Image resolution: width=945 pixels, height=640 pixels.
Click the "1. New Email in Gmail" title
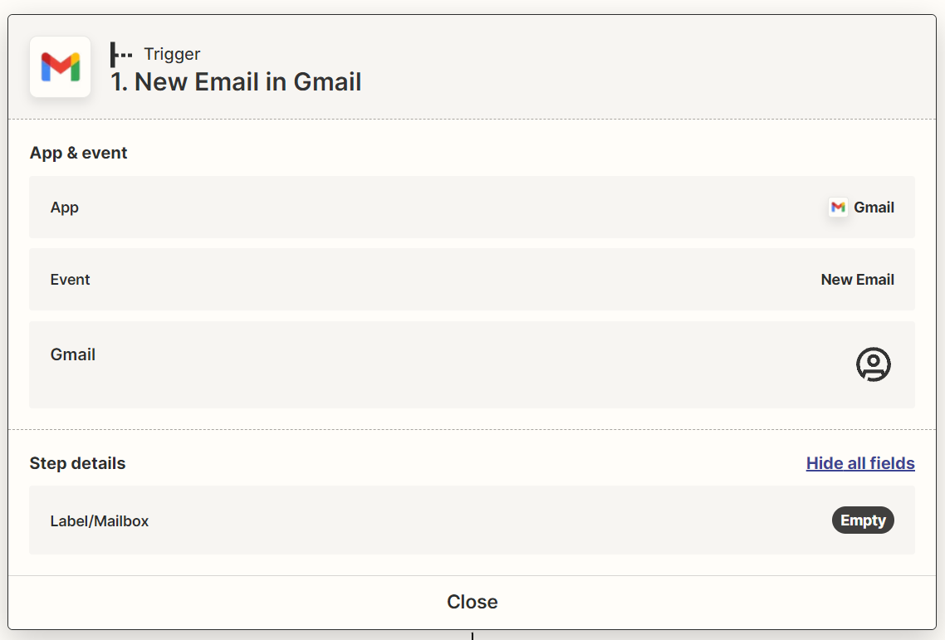[236, 82]
